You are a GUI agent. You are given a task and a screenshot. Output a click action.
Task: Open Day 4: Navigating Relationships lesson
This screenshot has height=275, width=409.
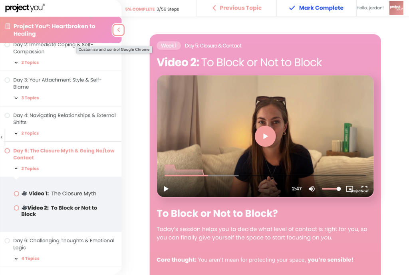tap(64, 119)
